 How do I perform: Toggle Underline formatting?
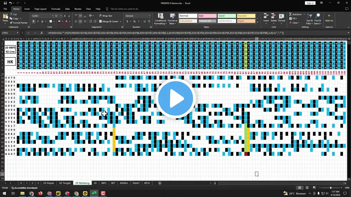point(42,21)
